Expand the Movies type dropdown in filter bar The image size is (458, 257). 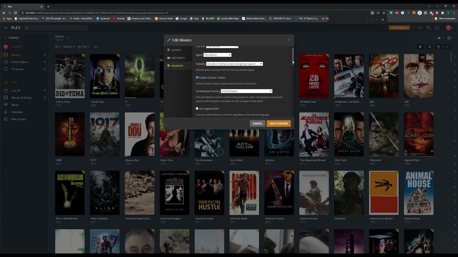[69, 47]
